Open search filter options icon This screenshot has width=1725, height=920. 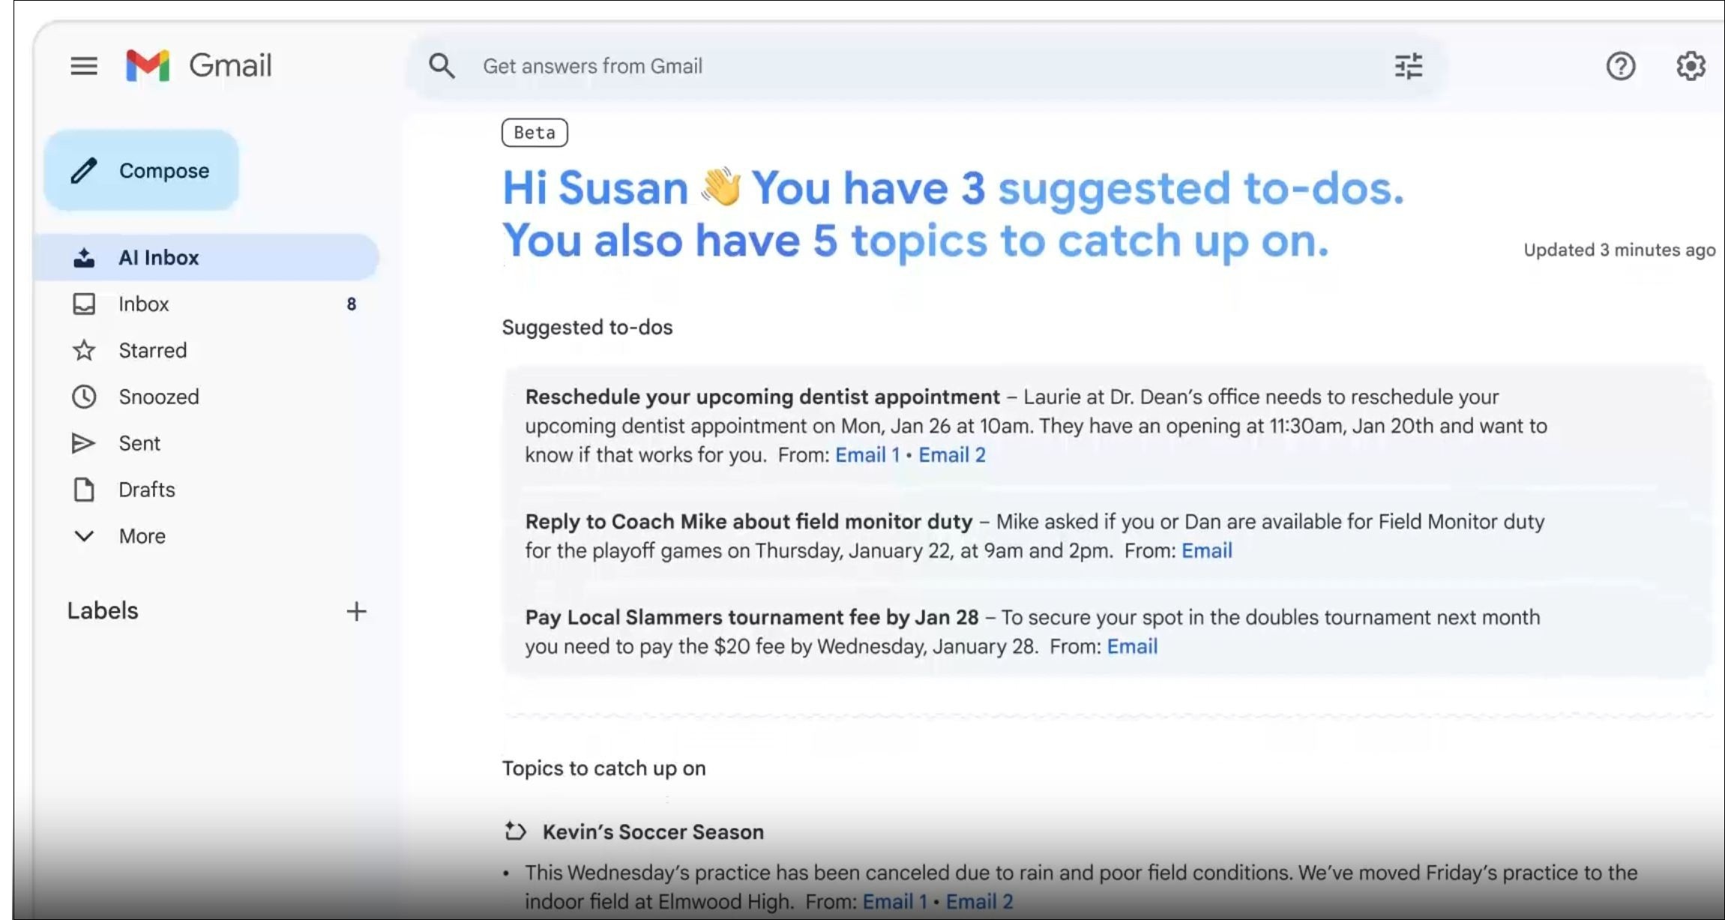(x=1408, y=66)
